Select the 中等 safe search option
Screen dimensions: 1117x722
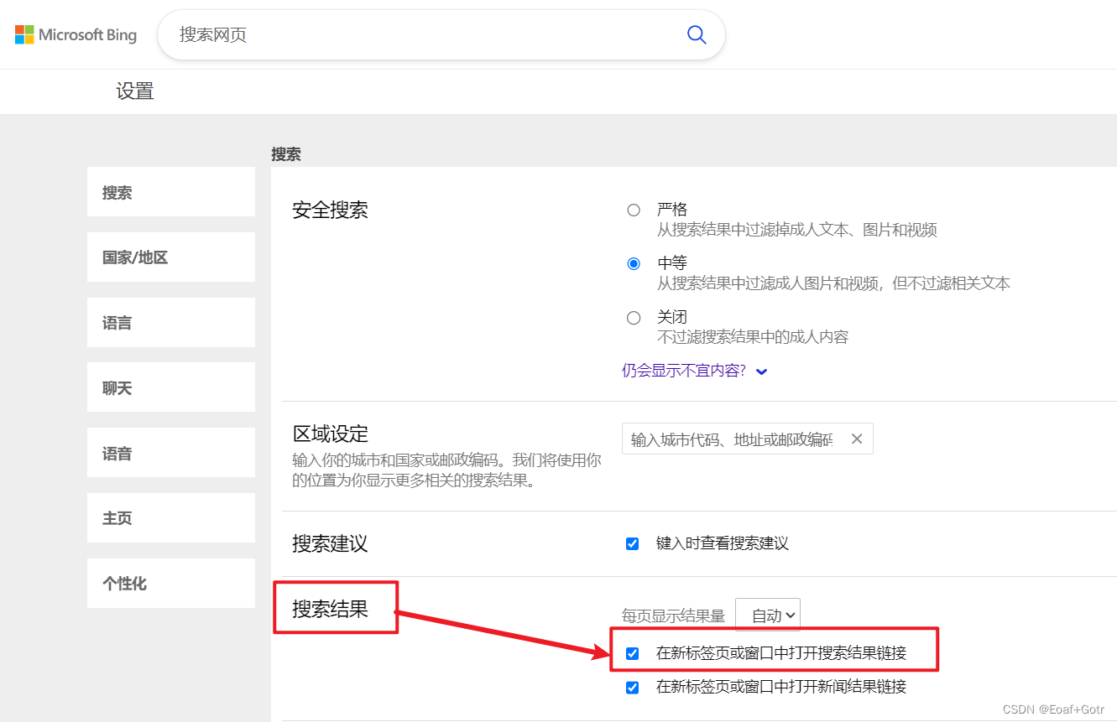(x=634, y=263)
